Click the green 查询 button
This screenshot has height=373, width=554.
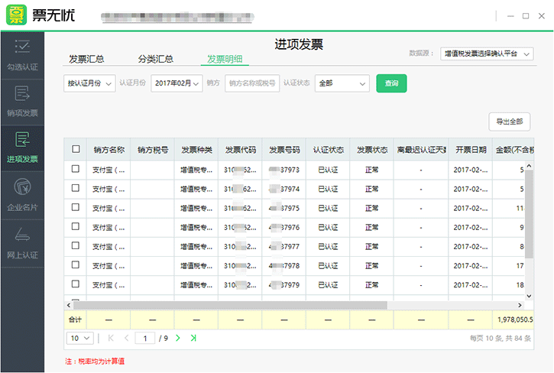pos(391,83)
